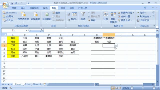
Task: Zoom in with the plus button
Action: [x=154, y=88]
